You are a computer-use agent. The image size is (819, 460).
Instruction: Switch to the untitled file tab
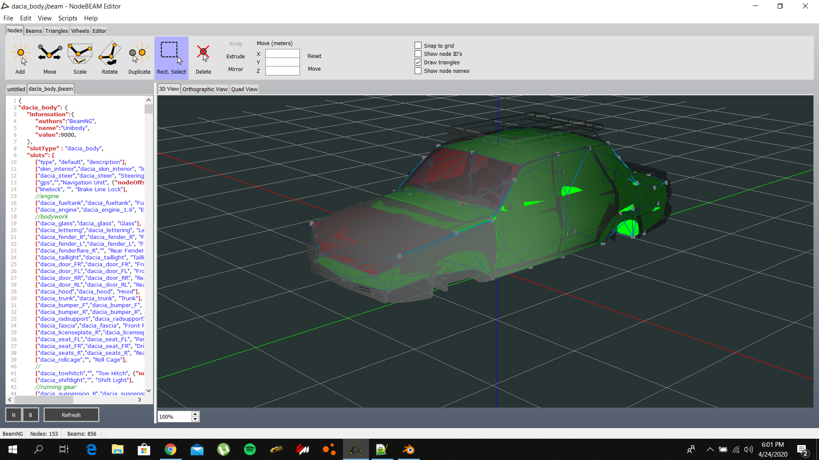[x=16, y=89]
